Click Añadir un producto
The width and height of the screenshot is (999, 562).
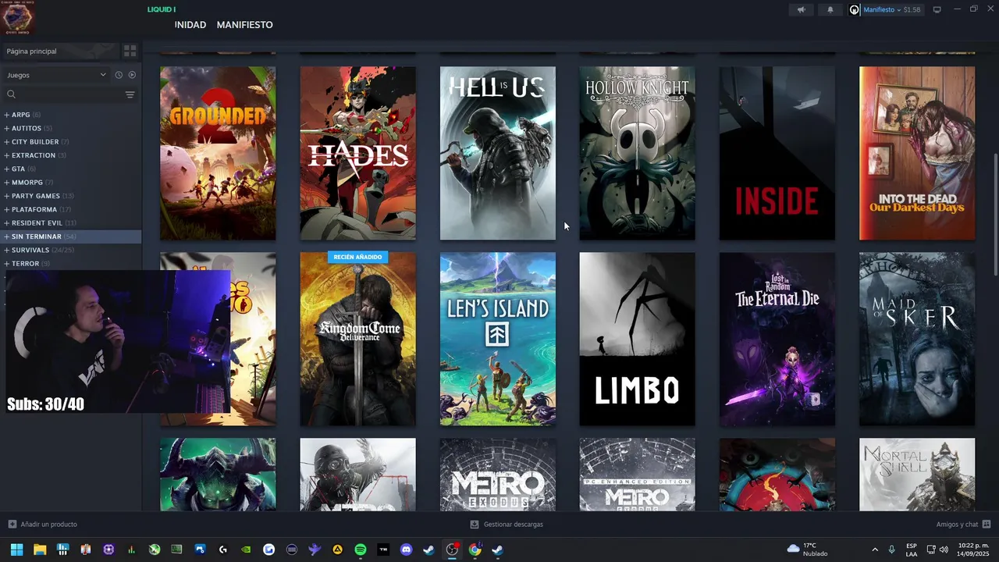(43, 525)
